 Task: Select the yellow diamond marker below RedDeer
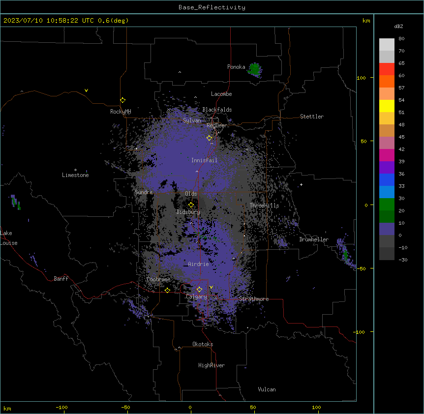[x=210, y=138]
